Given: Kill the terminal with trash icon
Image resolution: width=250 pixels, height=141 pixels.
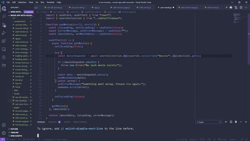Looking at the screenshot, I should tap(236, 122).
